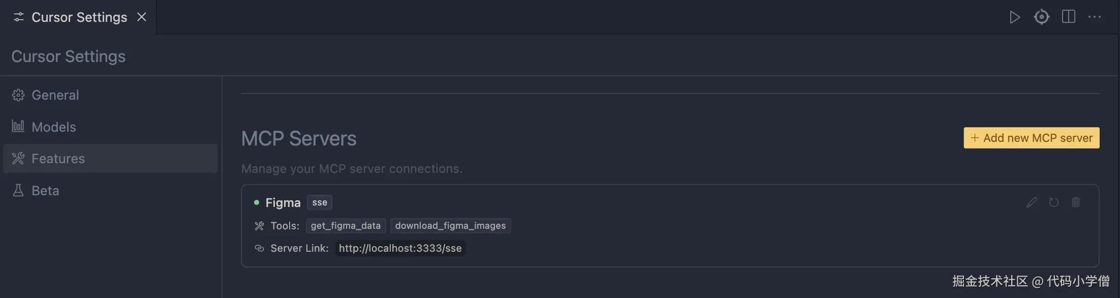Viewport: 1120px width, 298px height.
Task: Click the run (play) icon in the title bar
Action: click(1014, 17)
